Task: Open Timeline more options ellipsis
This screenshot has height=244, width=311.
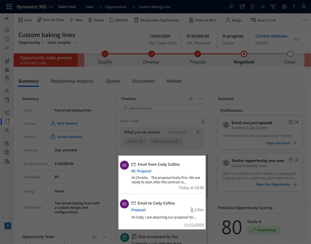Action: pos(201,98)
